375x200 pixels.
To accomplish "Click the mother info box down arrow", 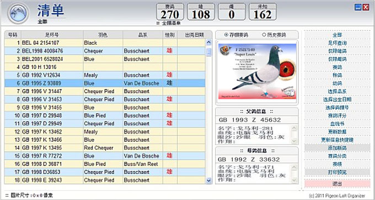I will click(x=294, y=180).
